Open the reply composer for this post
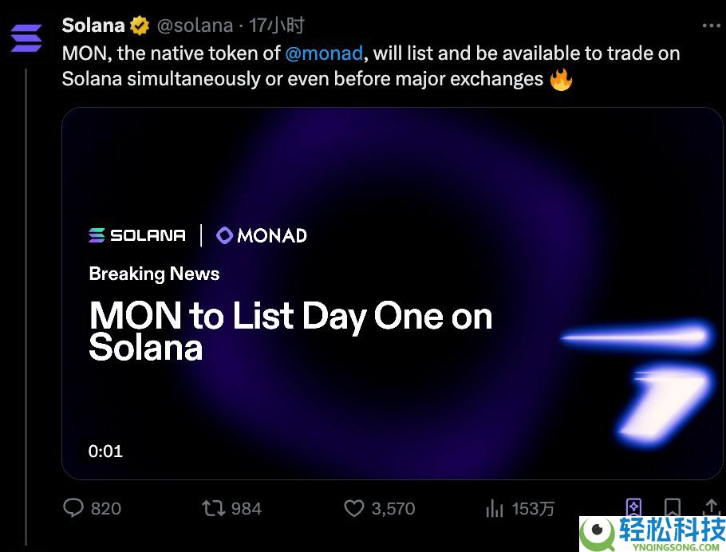 75,508
